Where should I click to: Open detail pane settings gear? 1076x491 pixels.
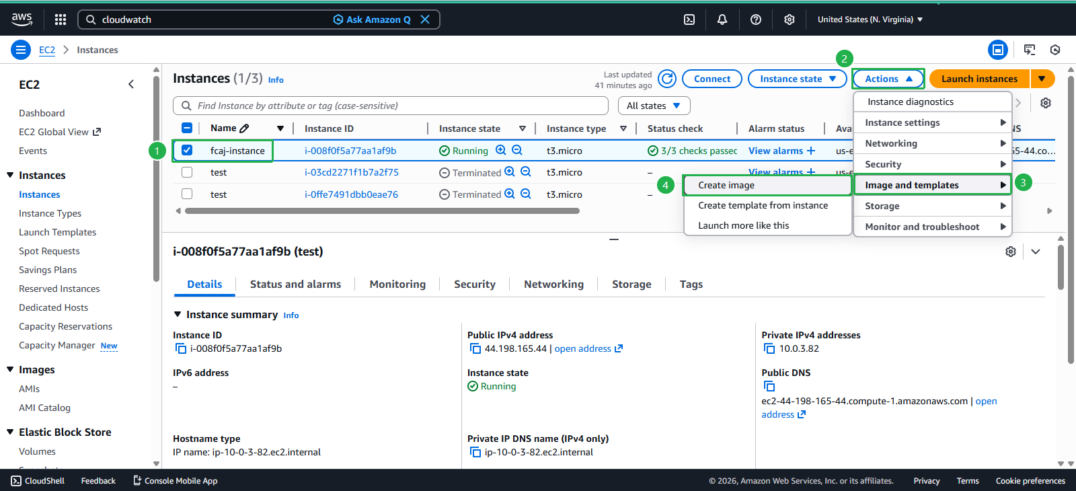(1011, 252)
